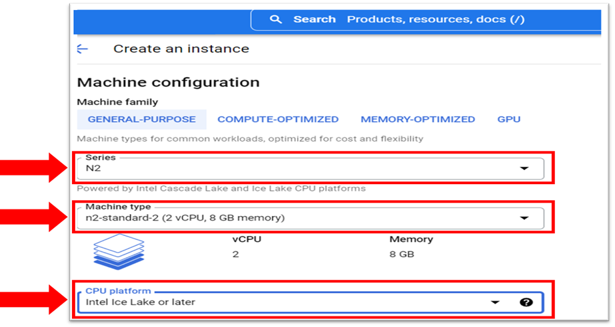Click the Machine configuration heading
The image size is (615, 327).
click(x=168, y=82)
